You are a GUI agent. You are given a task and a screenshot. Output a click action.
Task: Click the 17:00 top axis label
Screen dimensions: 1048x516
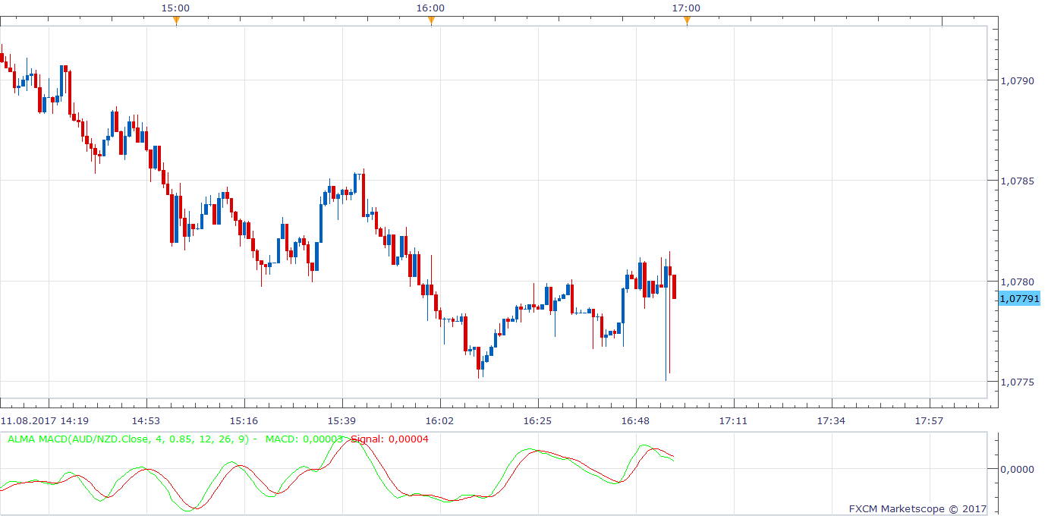coord(686,8)
